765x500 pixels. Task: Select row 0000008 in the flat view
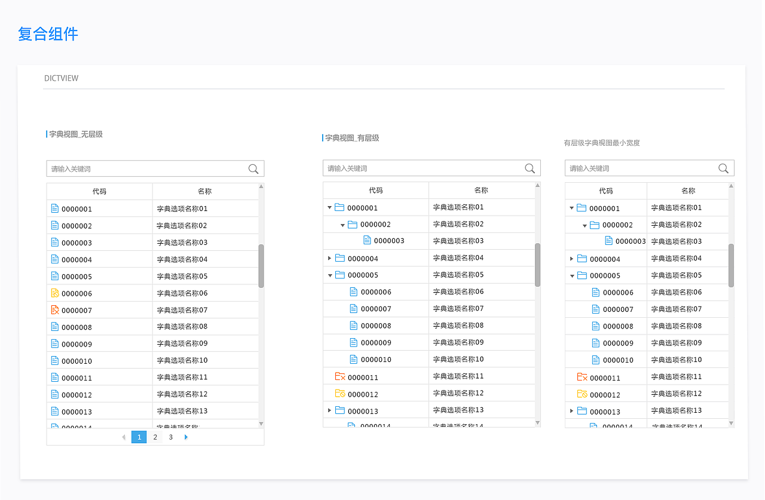152,327
